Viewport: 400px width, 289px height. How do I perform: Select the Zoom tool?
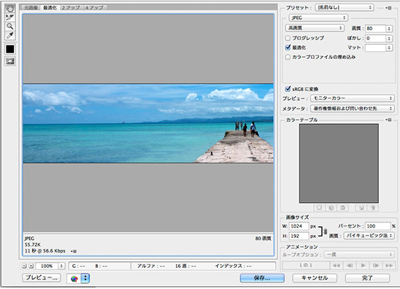(10, 26)
